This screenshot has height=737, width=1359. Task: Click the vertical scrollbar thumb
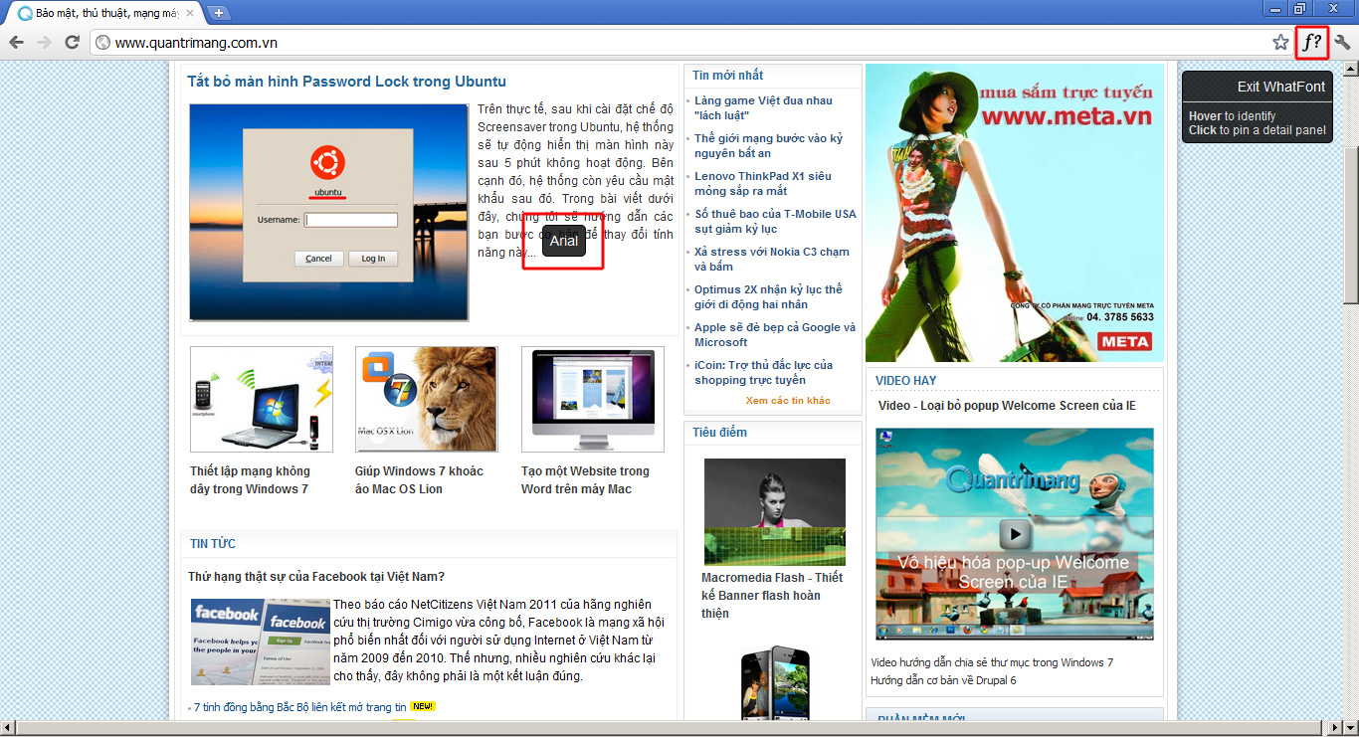tap(1350, 224)
